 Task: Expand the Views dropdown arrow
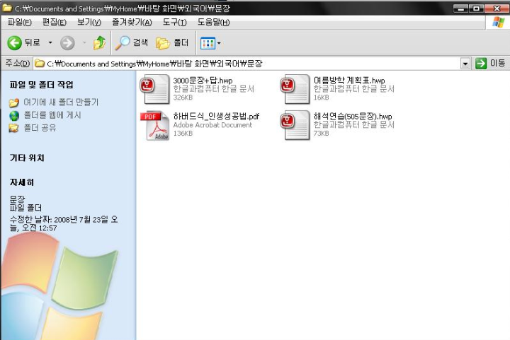click(219, 43)
